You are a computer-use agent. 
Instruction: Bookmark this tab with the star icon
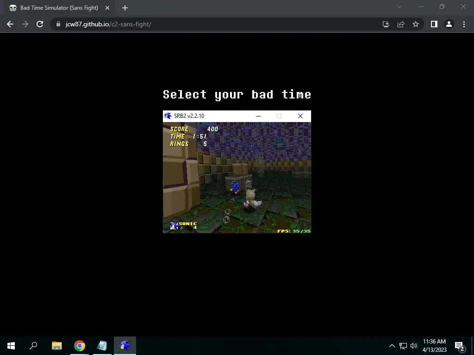416,24
